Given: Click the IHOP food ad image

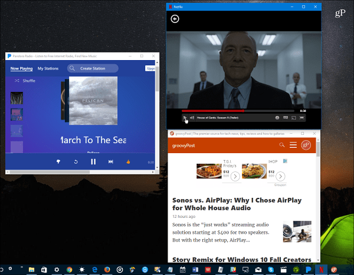Looking at the screenshot, I should tap(254, 171).
